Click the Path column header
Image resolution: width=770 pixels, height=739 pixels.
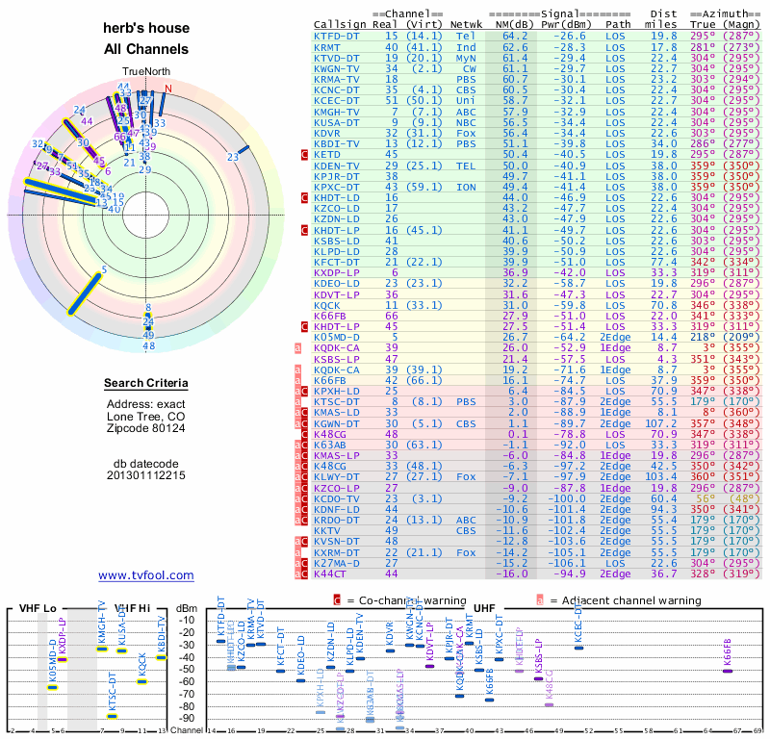point(618,25)
